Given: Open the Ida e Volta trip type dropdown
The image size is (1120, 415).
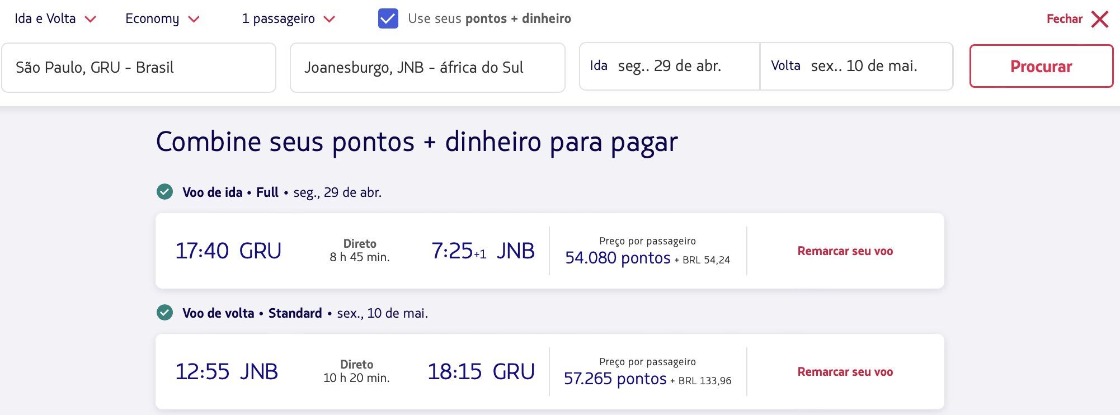Looking at the screenshot, I should point(55,18).
